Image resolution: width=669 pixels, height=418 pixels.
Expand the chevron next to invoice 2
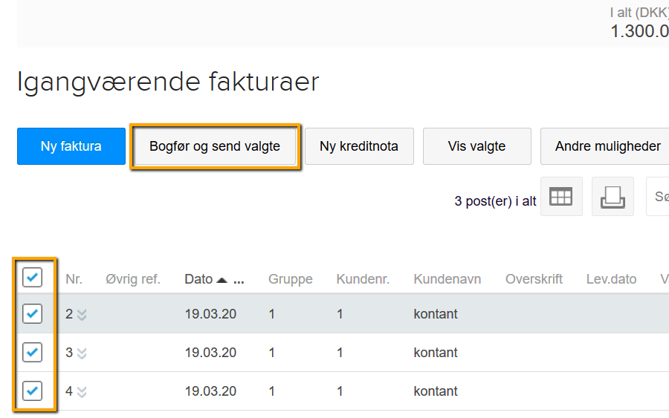82,315
